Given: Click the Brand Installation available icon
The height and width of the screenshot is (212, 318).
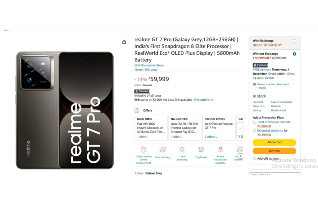Looking at the screenshot, I should (x=220, y=150).
